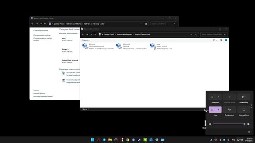Go back in Network Connections window
The image size is (255, 143).
(82, 35)
